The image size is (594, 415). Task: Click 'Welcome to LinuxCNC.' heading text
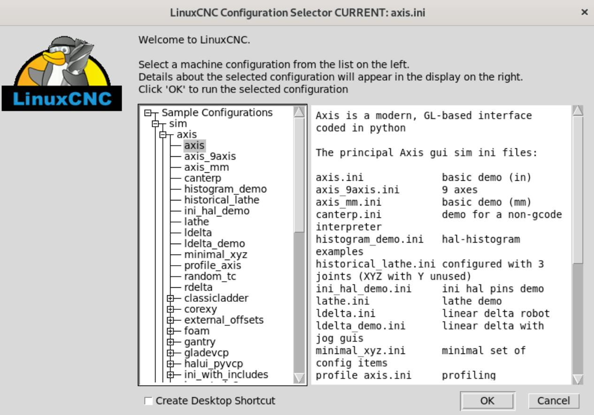[x=194, y=40]
